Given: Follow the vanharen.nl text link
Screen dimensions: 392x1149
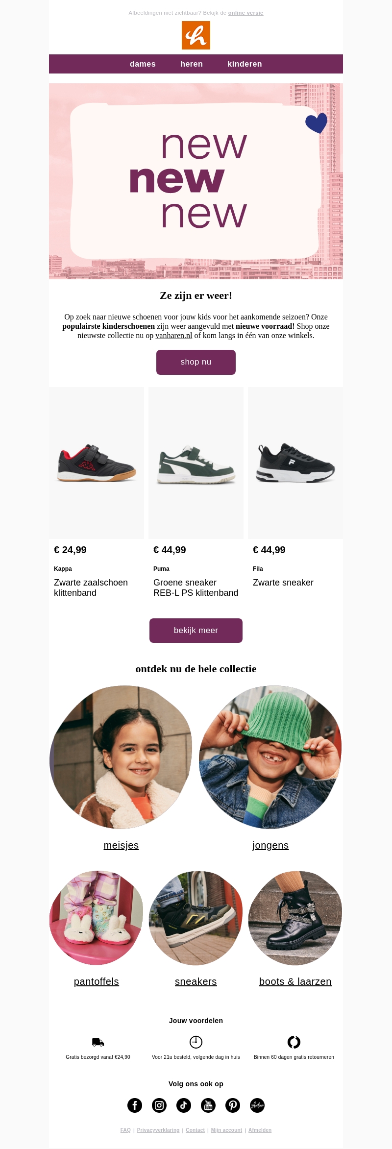Looking at the screenshot, I should click(173, 336).
